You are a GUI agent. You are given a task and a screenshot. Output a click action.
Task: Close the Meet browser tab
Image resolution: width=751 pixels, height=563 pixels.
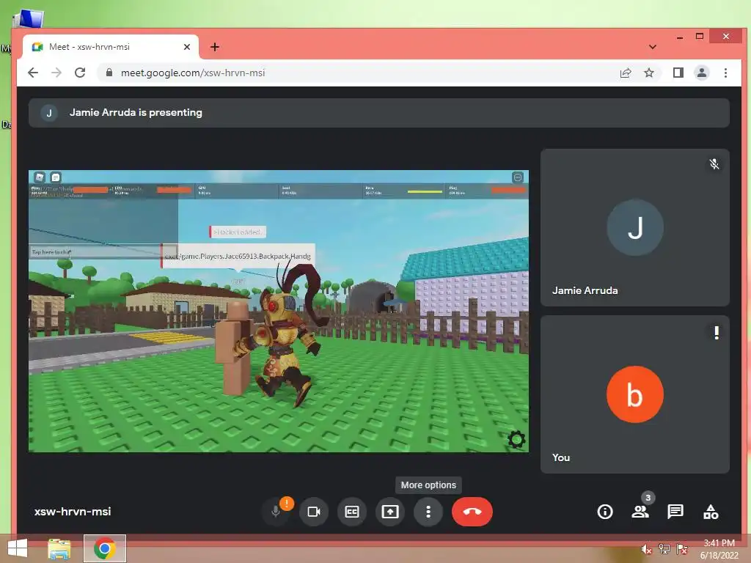tap(187, 47)
